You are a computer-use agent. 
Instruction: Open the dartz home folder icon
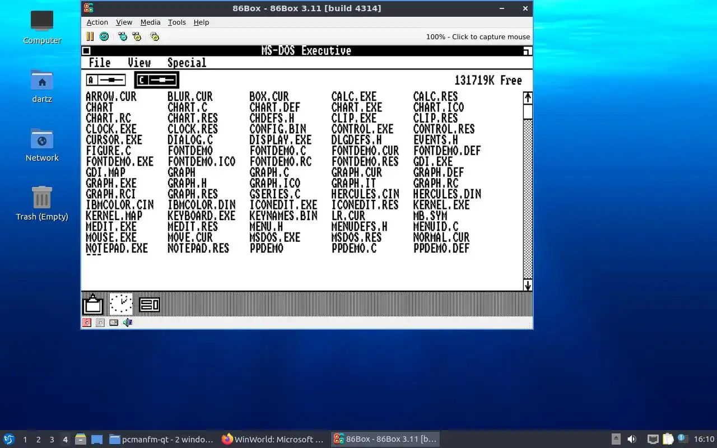click(42, 86)
